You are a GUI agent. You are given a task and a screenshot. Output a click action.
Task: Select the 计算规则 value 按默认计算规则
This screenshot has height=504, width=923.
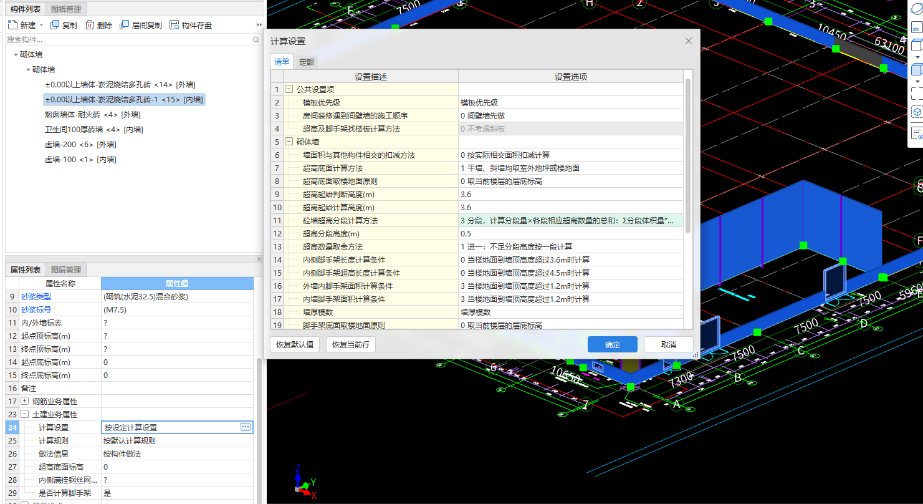pos(178,441)
